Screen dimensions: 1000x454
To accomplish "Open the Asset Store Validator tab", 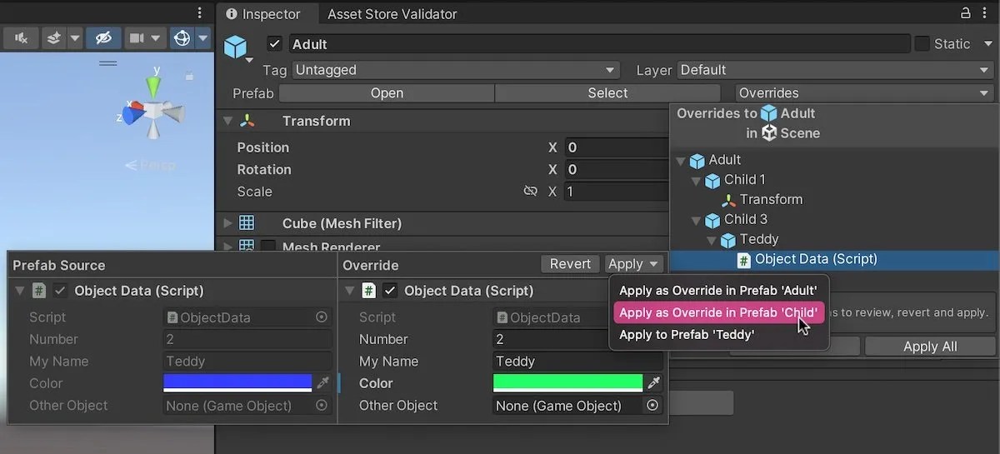I will tap(392, 14).
